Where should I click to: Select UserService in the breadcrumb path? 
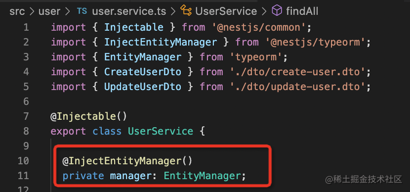[x=226, y=11]
